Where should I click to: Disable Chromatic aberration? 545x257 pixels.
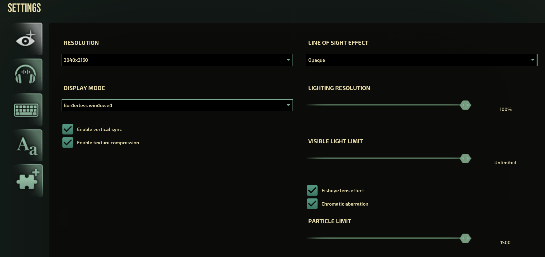[312, 203]
